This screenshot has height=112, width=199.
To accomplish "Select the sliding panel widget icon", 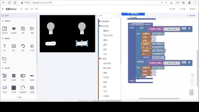I will pyautogui.click(x=14, y=29).
